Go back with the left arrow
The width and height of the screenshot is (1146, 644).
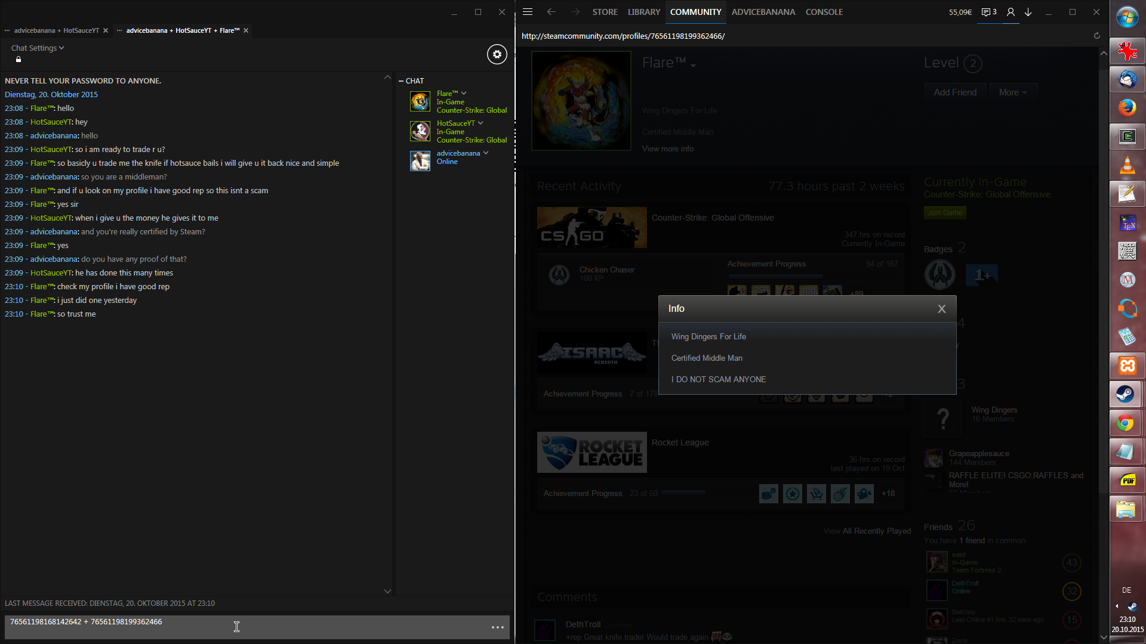click(x=551, y=12)
